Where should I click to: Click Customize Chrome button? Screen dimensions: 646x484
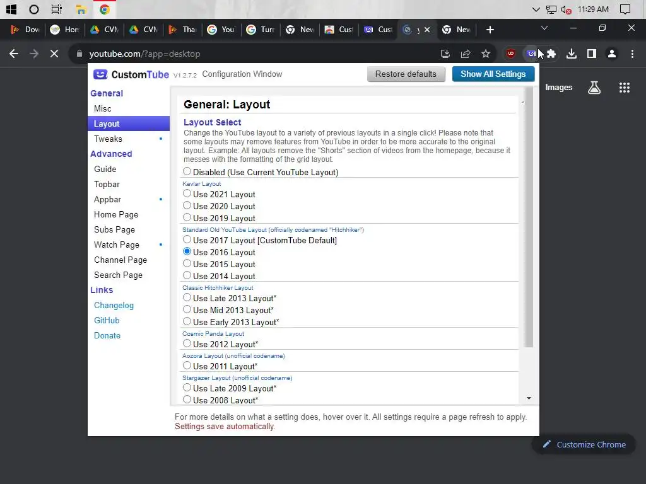tap(584, 444)
